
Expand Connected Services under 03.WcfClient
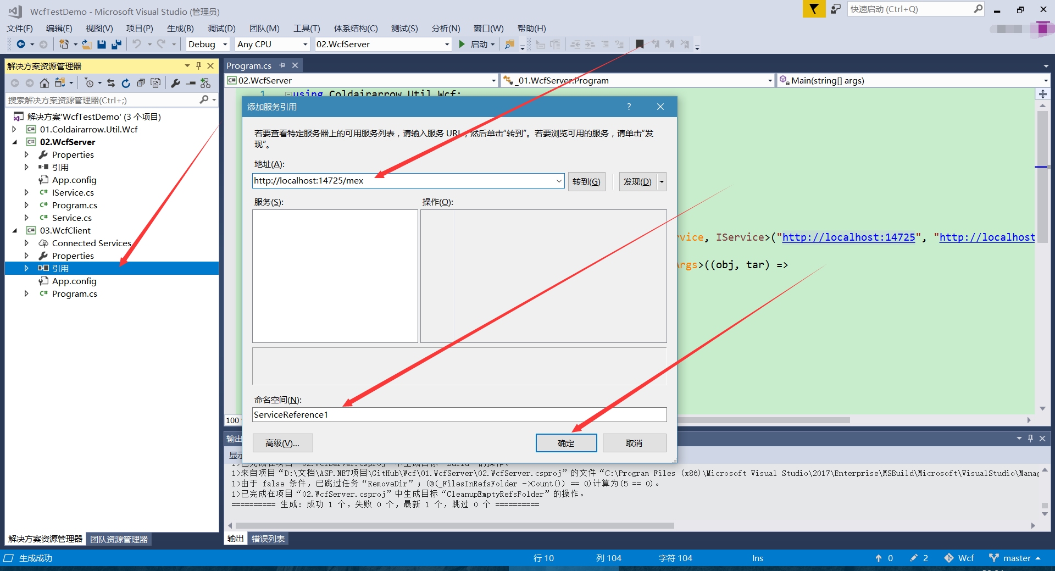(26, 243)
